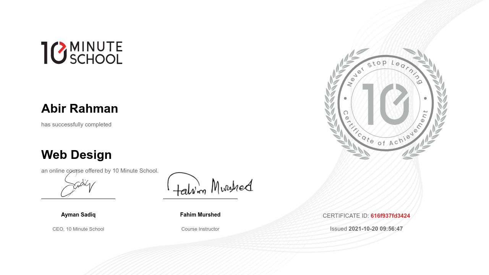This screenshot has width=489, height=275.
Task: Click Fahim Murshed's handwritten signature
Action: 210,184
